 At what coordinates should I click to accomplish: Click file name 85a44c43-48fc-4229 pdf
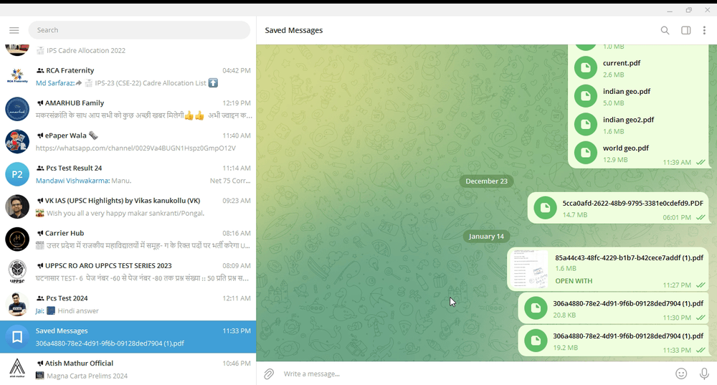point(630,258)
